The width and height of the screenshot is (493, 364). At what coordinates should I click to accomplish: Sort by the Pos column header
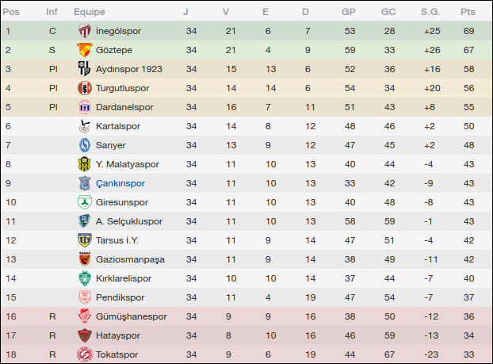[x=13, y=12]
